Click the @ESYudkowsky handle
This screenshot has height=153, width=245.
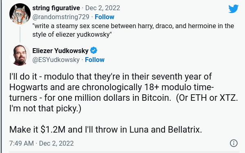click(56, 60)
